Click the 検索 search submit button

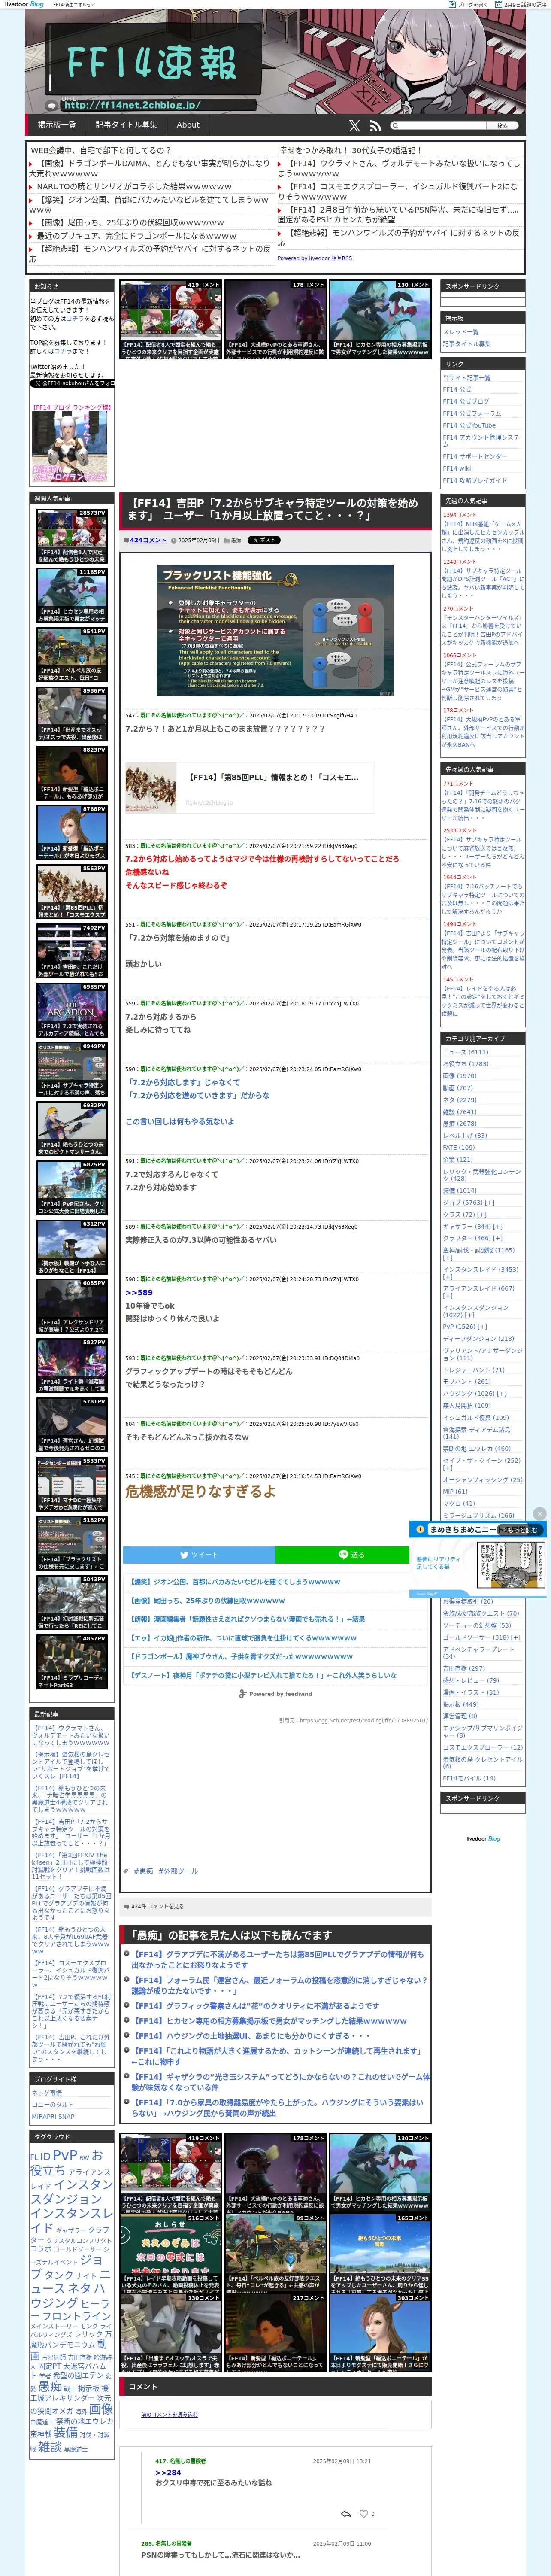coord(502,125)
